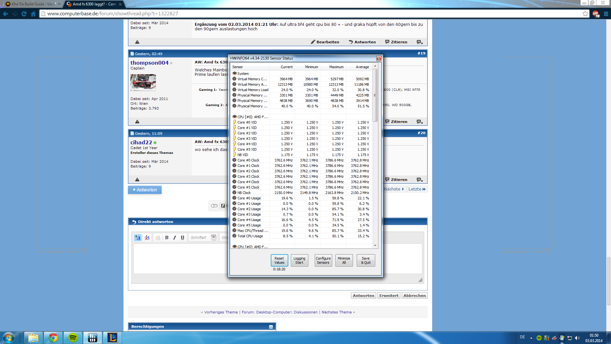Image resolution: width=611 pixels, height=344 pixels.
Task: Toggle bold formatting in reply editor
Action: (167, 238)
